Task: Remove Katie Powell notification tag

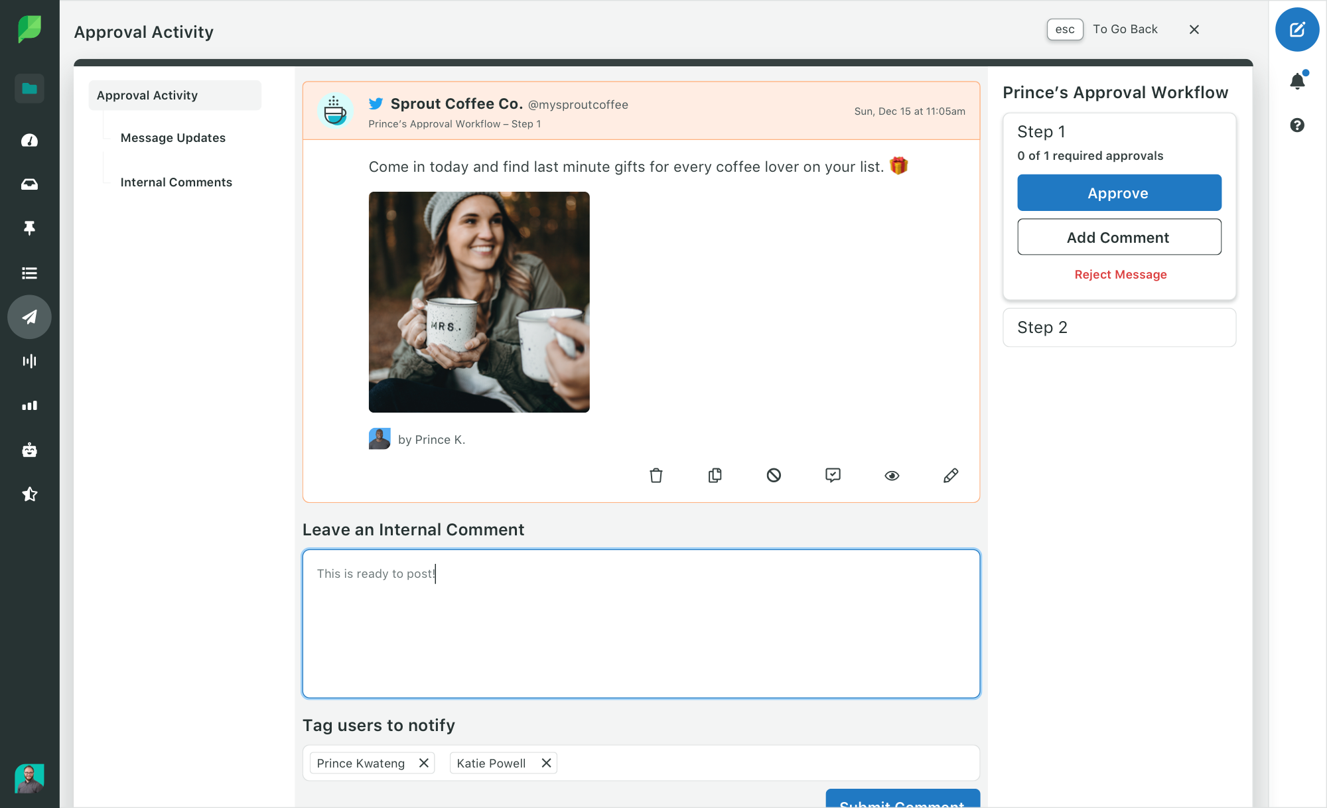Action: pos(546,762)
